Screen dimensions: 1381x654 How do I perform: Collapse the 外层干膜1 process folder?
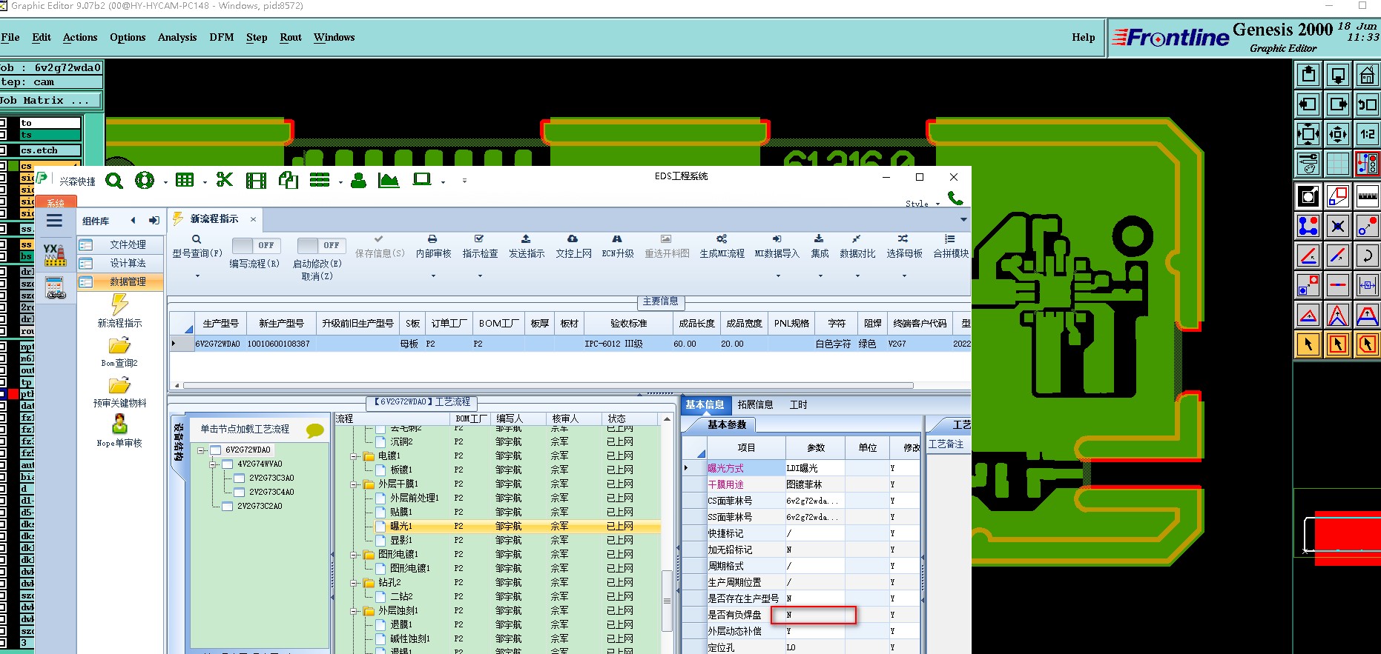(x=355, y=484)
